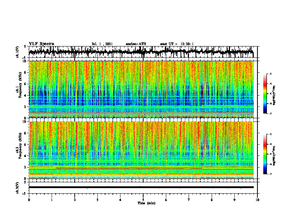Click the "ch.1(V)" waveform axis label

pyautogui.click(x=17, y=52)
